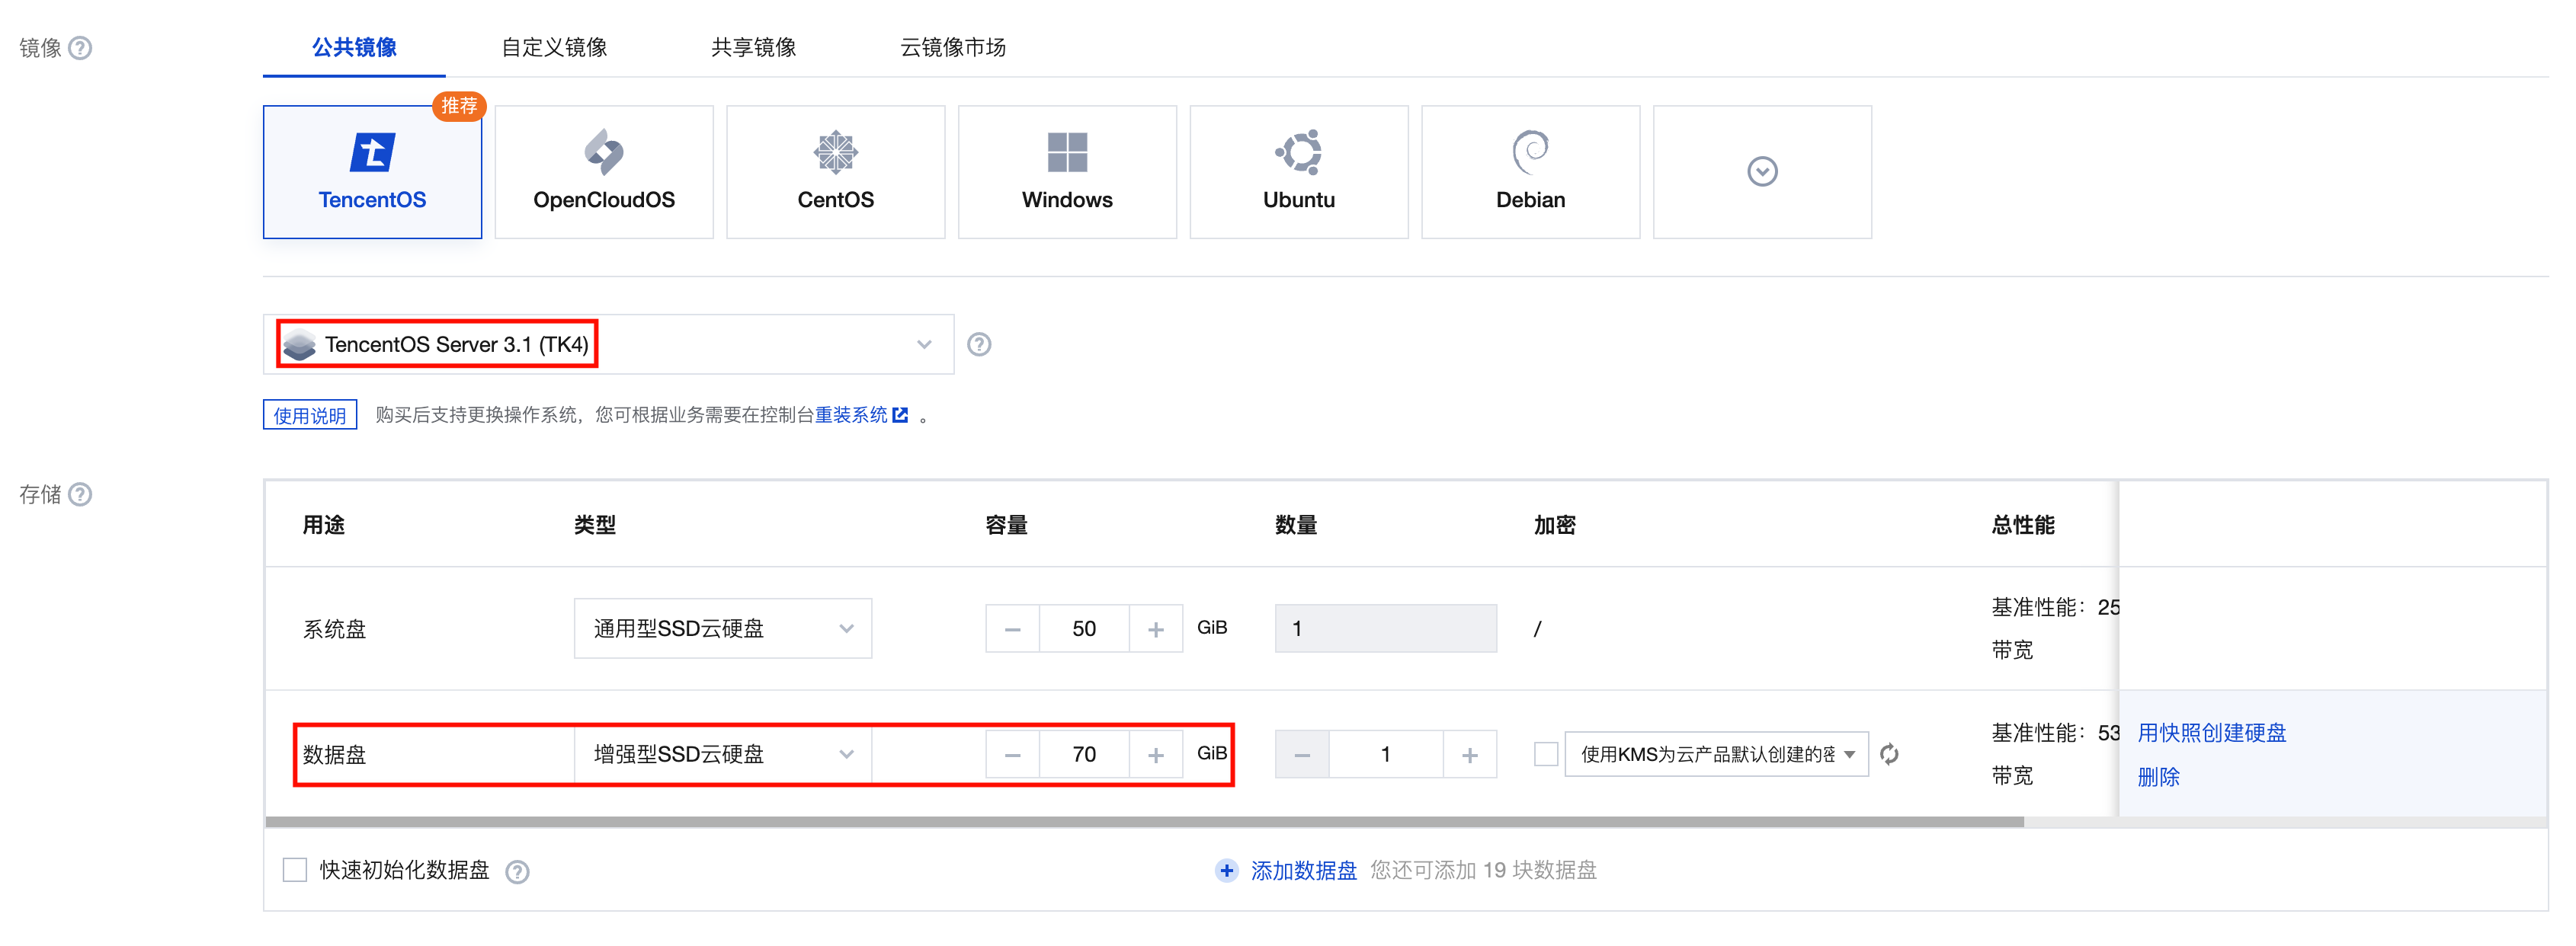This screenshot has width=2576, height=946.
Task: Open 增强型SSD云硬盘 data disk type dropdown
Action: click(722, 754)
